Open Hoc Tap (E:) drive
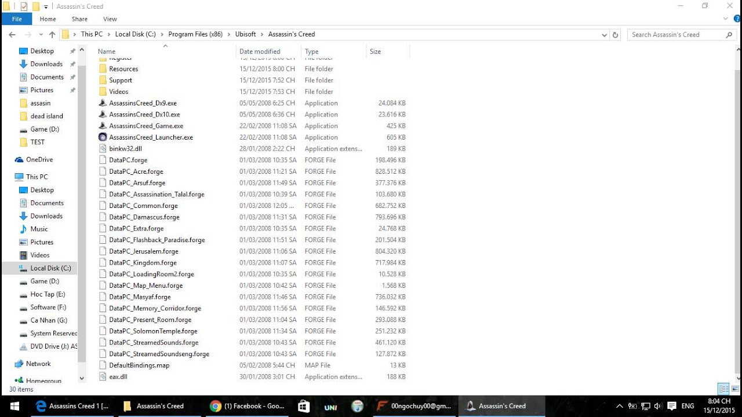Viewport: 742px width, 417px height. pyautogui.click(x=48, y=294)
